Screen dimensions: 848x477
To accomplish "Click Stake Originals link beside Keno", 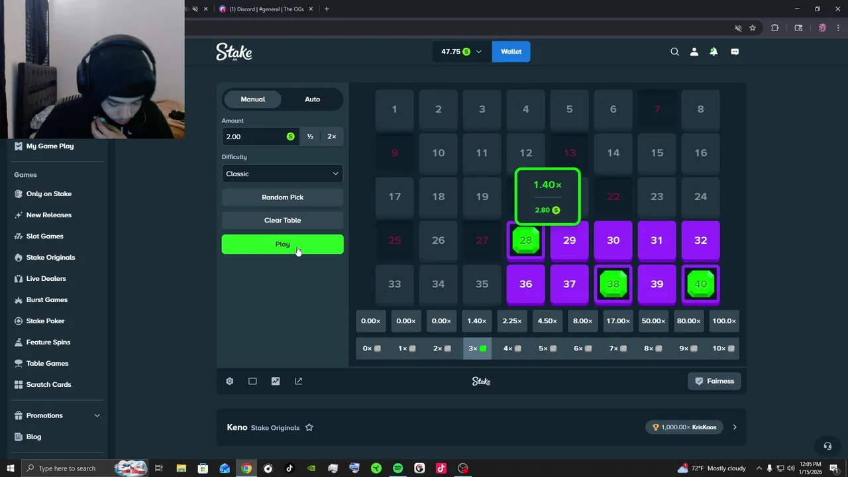I will (x=275, y=428).
